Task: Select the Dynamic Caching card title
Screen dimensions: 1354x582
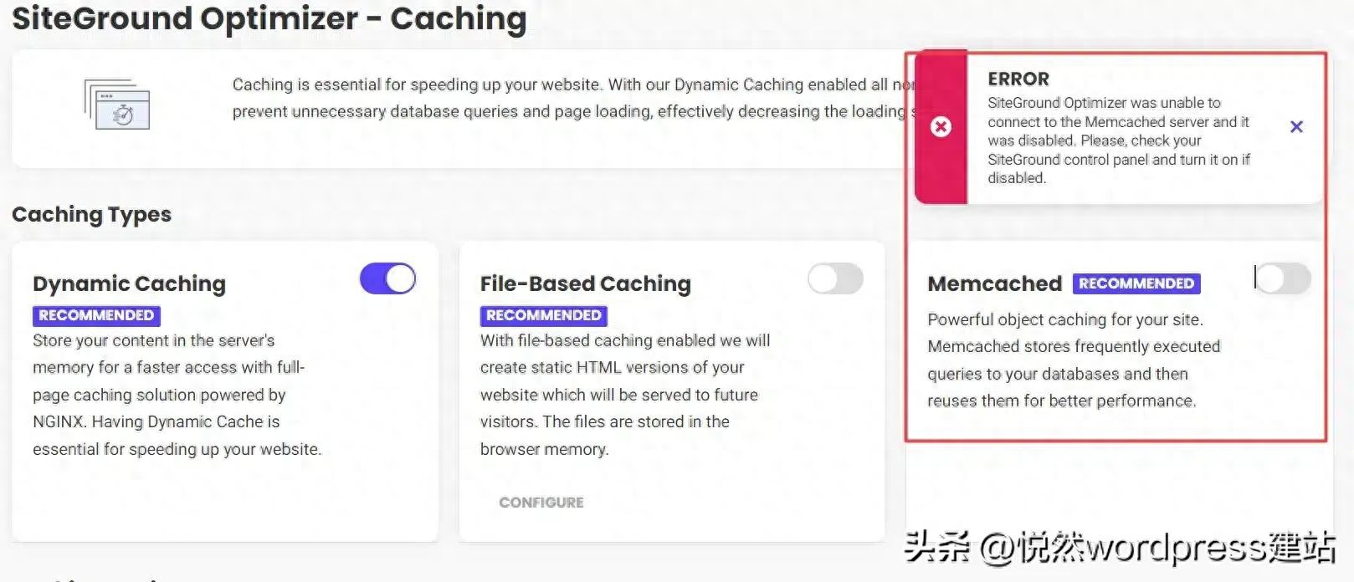Action: [x=129, y=283]
